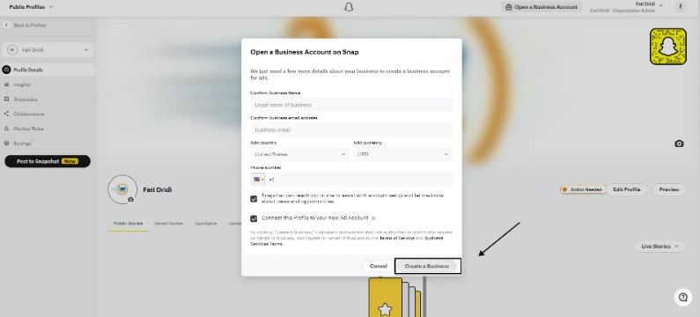Click the back arrow beside Back to Profiles
The image size is (700, 317).
pyautogui.click(x=6, y=26)
